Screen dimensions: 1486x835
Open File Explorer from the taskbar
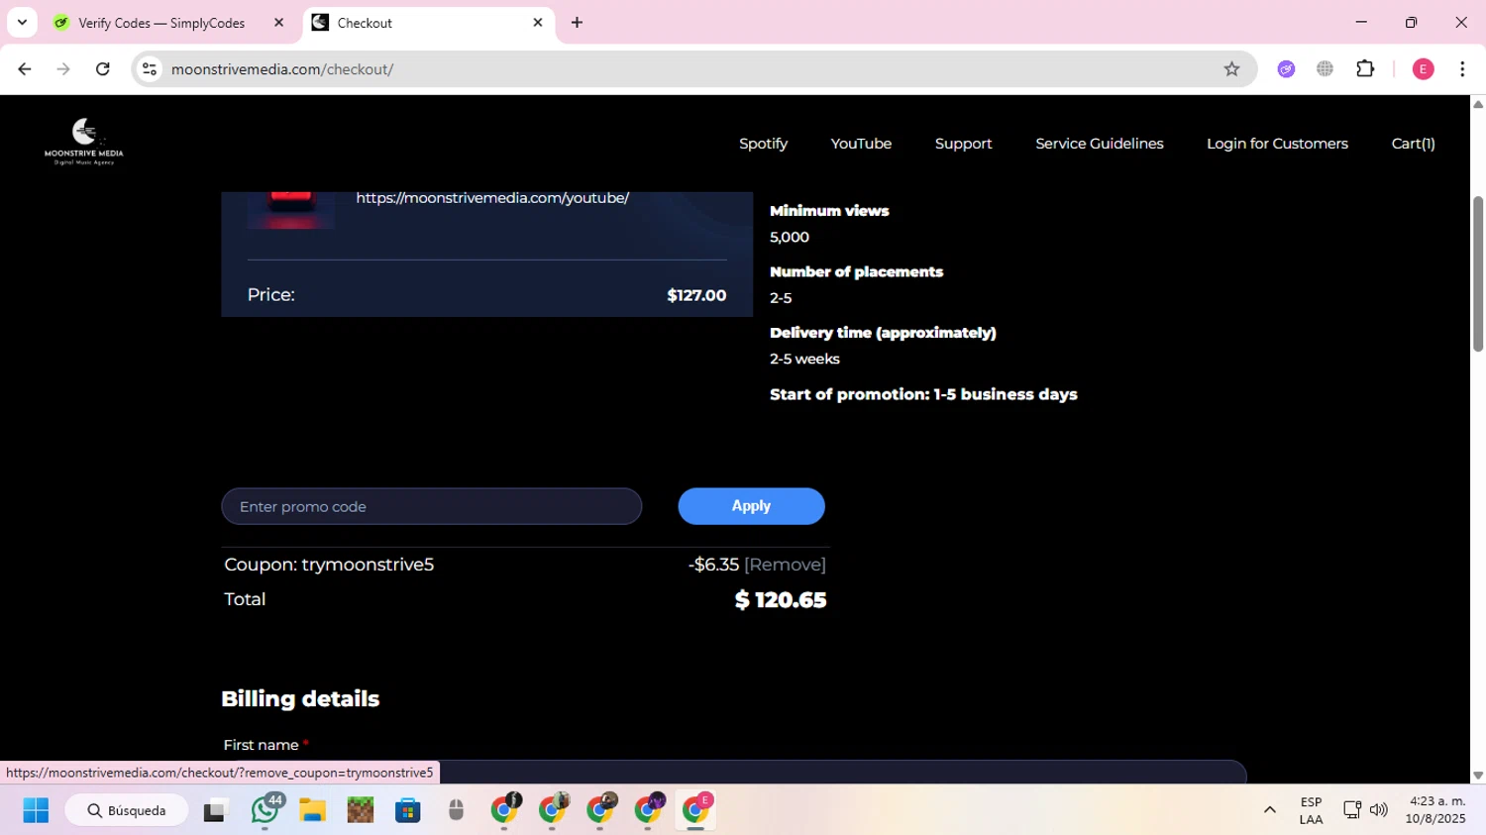click(312, 810)
